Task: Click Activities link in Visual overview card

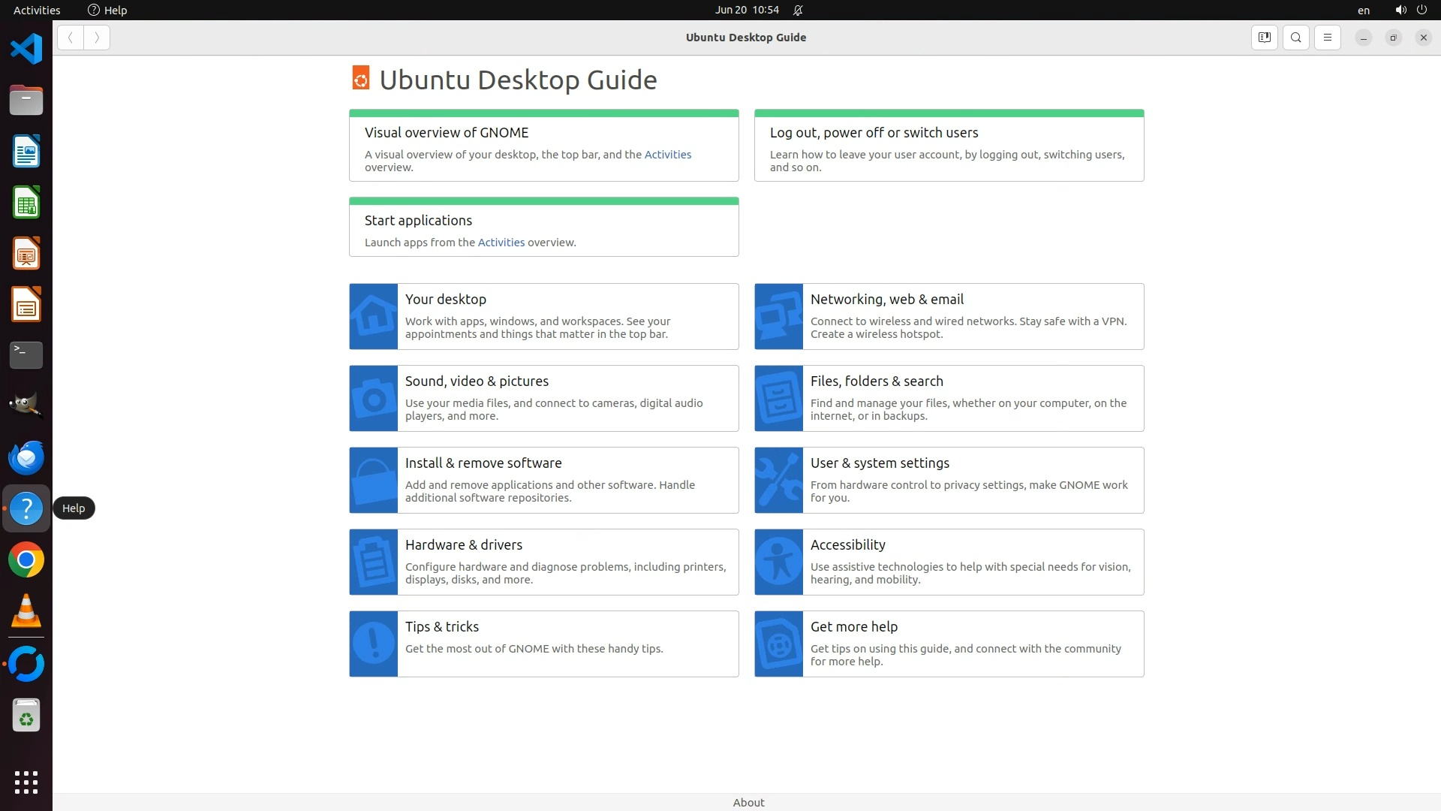Action: pyautogui.click(x=667, y=155)
